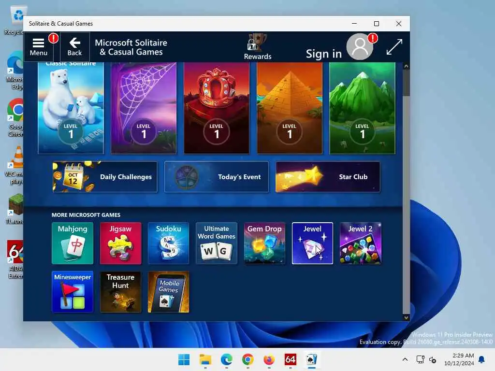Click the Sign in text
This screenshot has height=371, width=495.
click(x=323, y=54)
